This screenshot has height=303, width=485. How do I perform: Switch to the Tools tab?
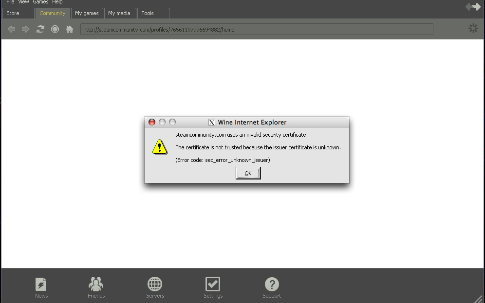click(153, 13)
